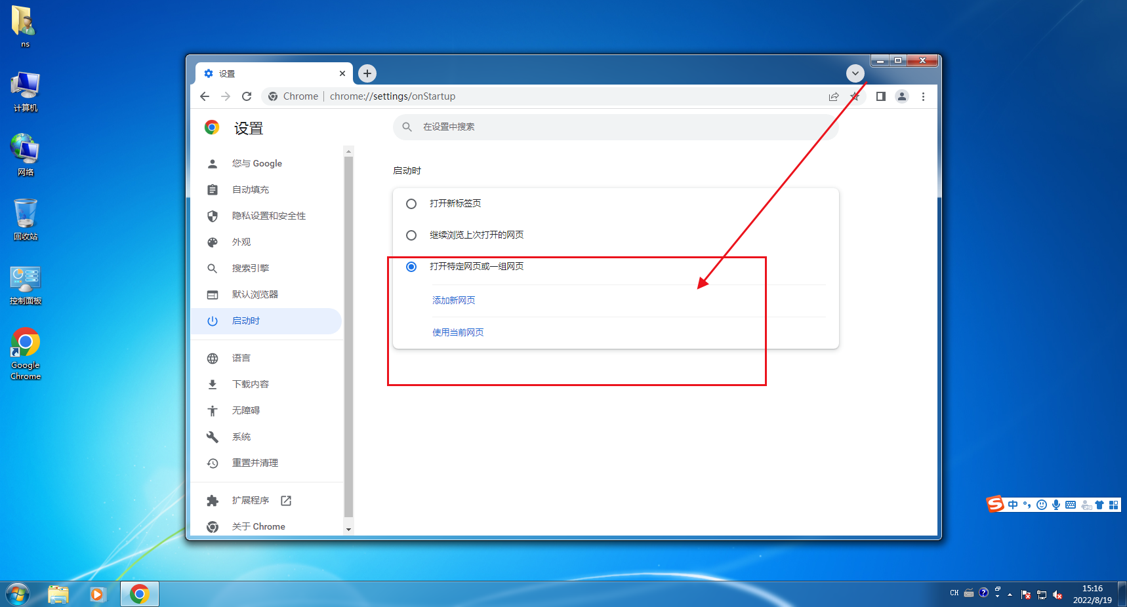Viewport: 1127px width, 607px height.
Task: Open Chrome's three-dot menu
Action: 923,96
